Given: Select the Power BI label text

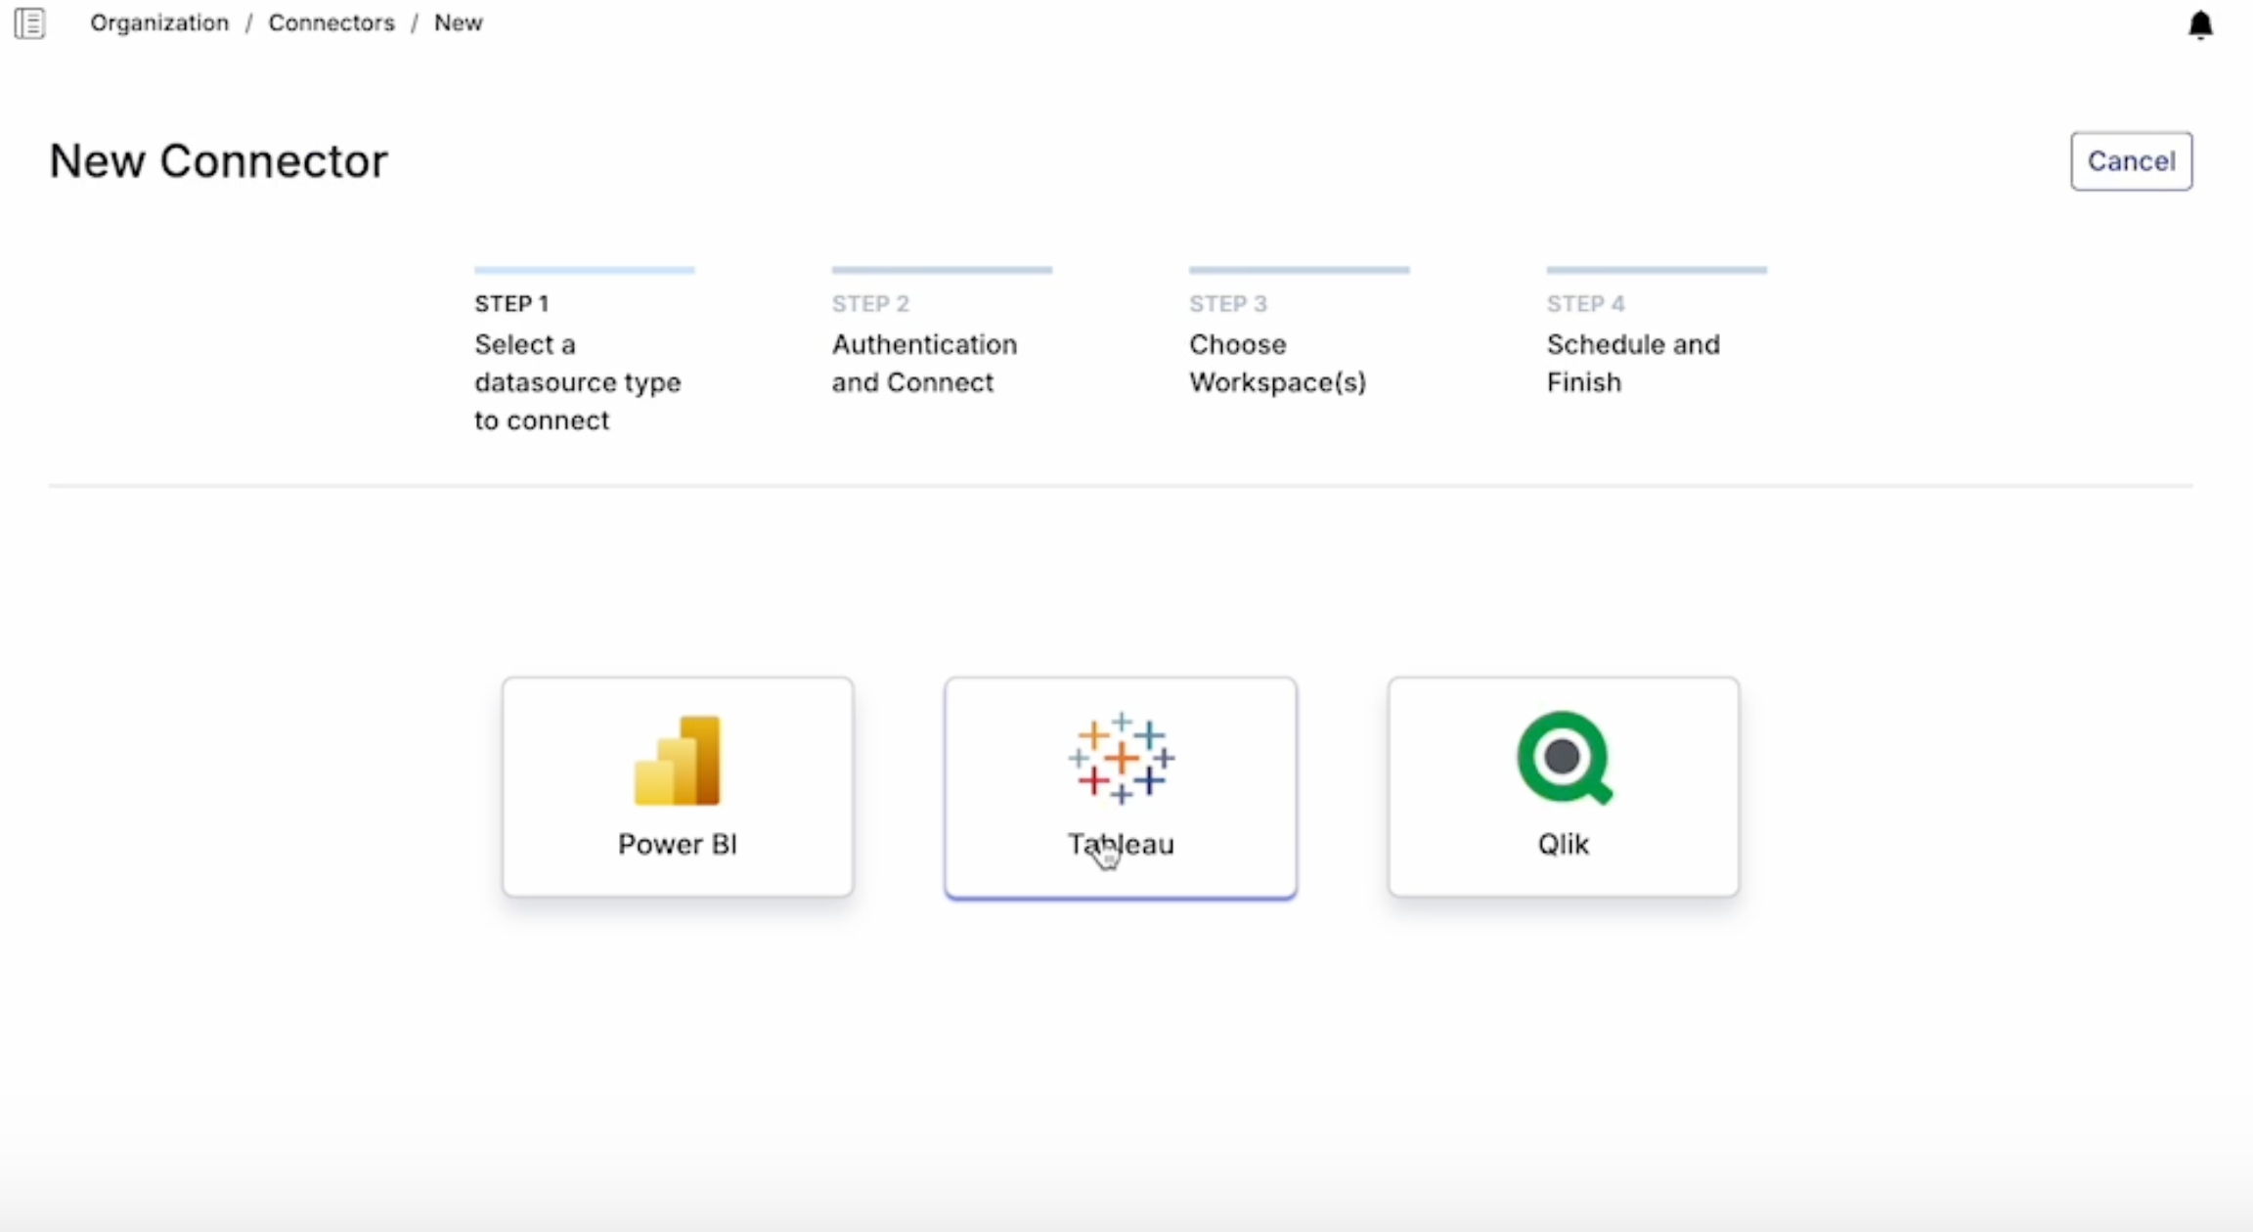Looking at the screenshot, I should point(678,844).
